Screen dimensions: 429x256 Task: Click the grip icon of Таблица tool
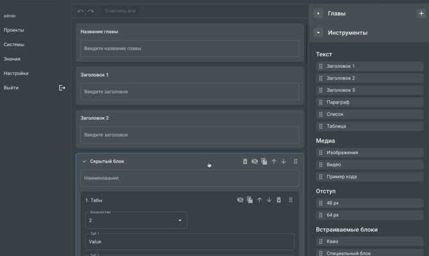pos(321,126)
